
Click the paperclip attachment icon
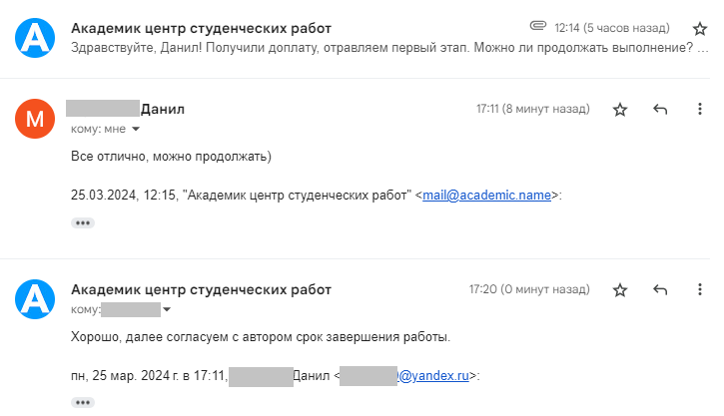coord(538,26)
